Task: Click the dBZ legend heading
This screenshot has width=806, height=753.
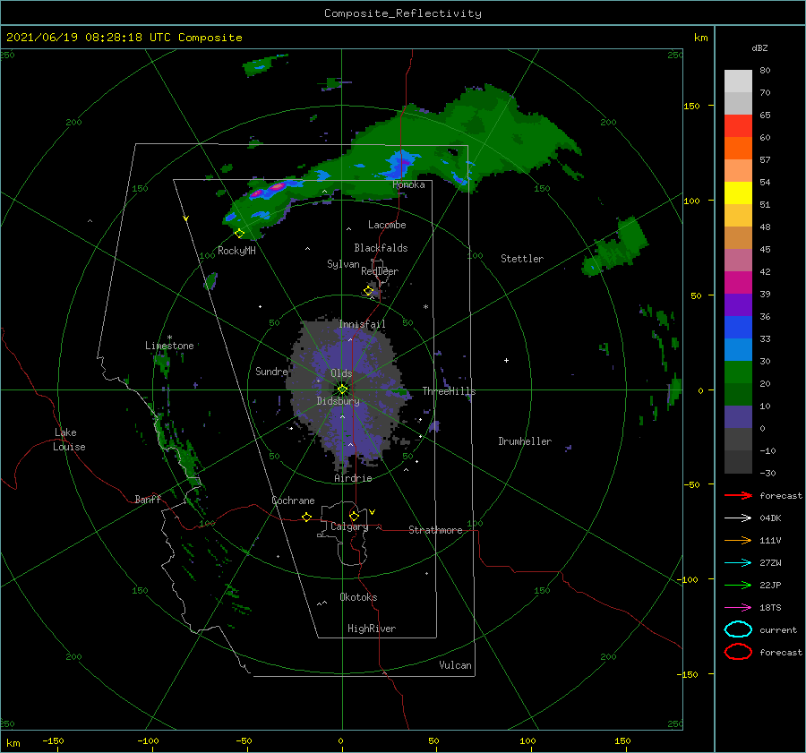Action: click(759, 47)
